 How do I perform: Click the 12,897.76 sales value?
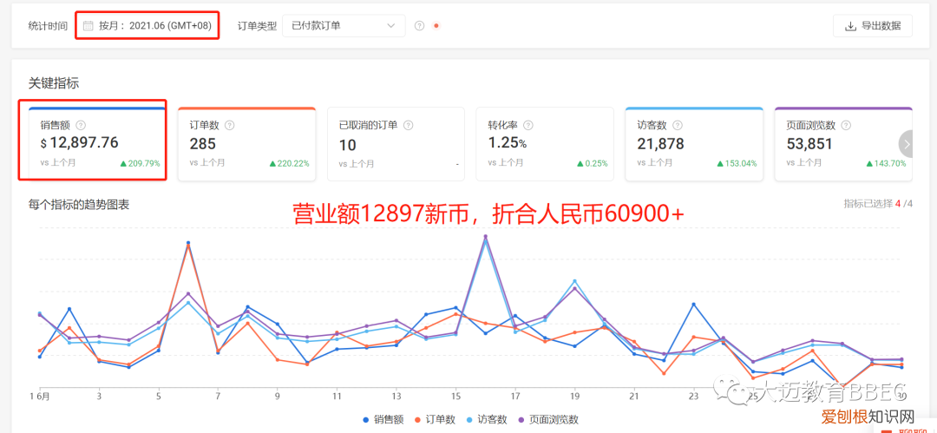pyautogui.click(x=80, y=143)
